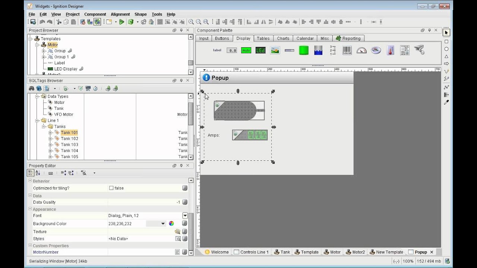This screenshot has width=477, height=268.
Task: Switch to the Charts palette tab
Action: pyautogui.click(x=283, y=38)
